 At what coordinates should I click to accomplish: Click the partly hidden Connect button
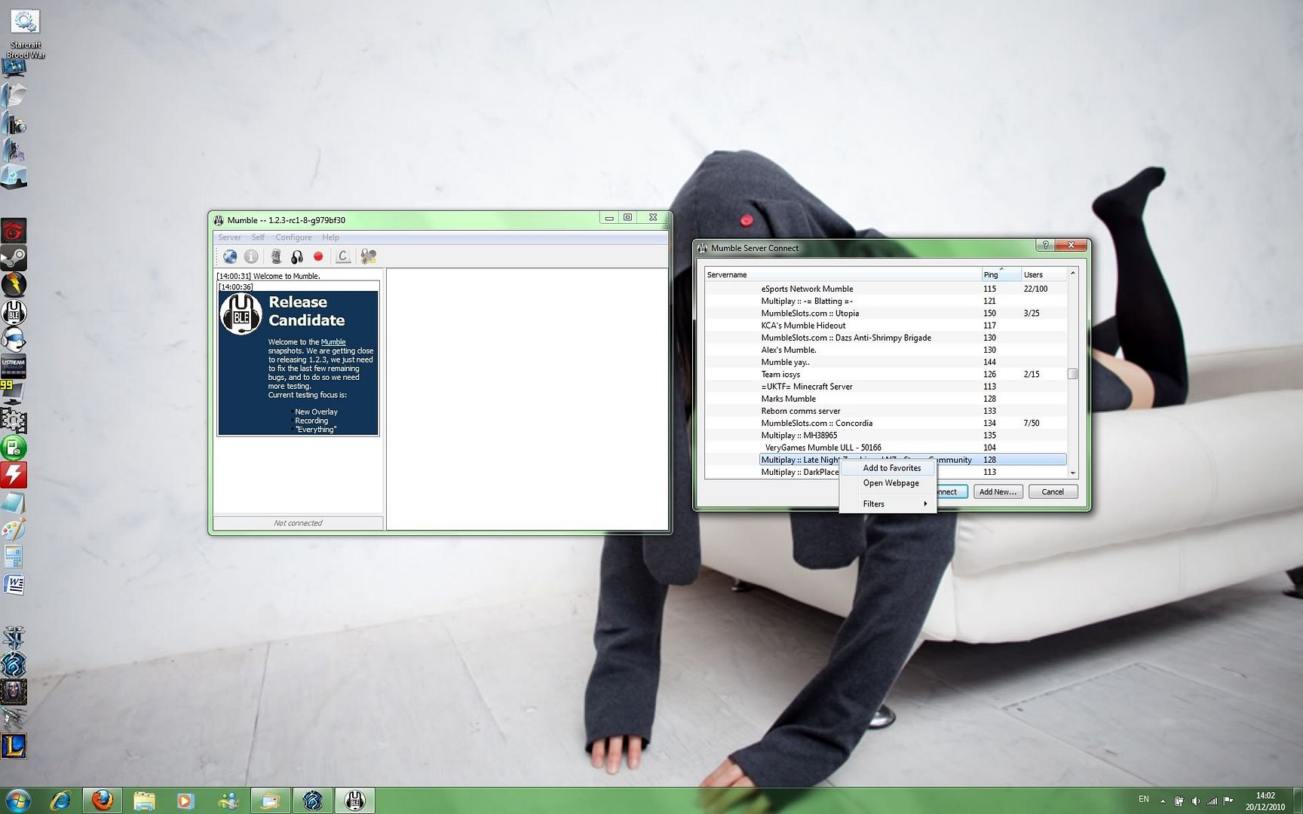point(952,491)
